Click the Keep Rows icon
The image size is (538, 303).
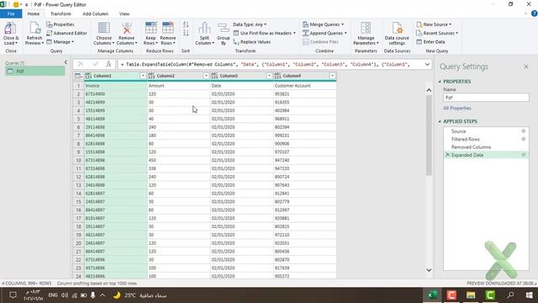coord(150,28)
